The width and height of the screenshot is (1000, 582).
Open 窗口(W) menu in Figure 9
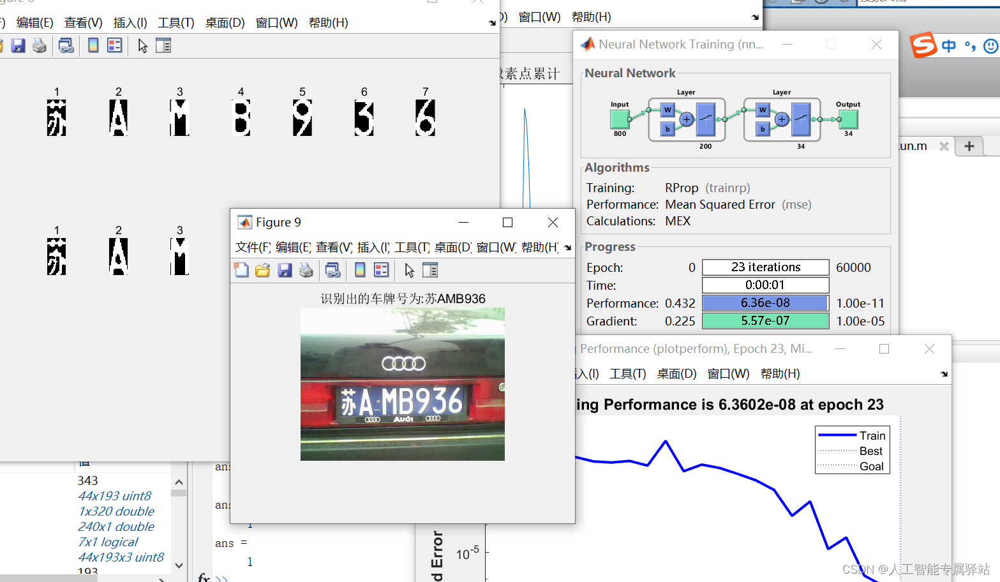point(496,247)
